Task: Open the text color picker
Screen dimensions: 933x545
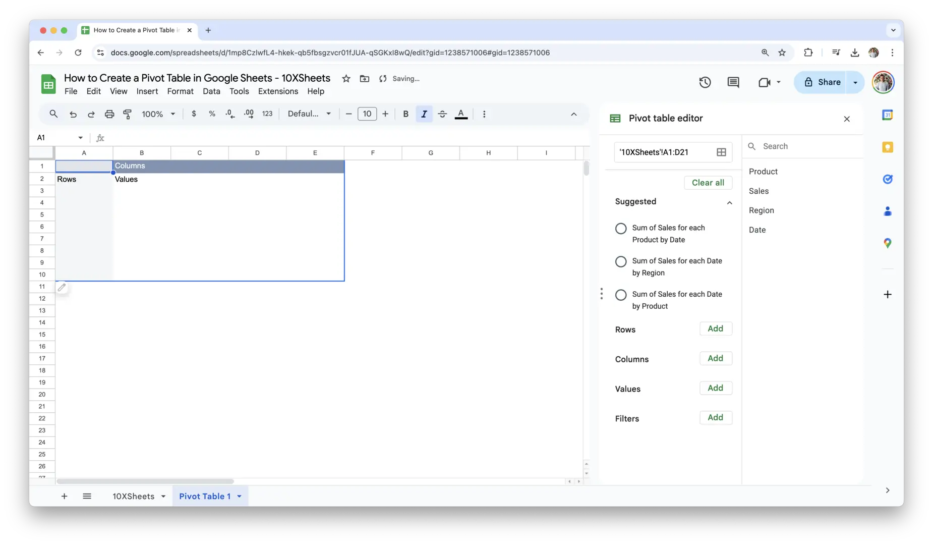Action: click(x=461, y=114)
